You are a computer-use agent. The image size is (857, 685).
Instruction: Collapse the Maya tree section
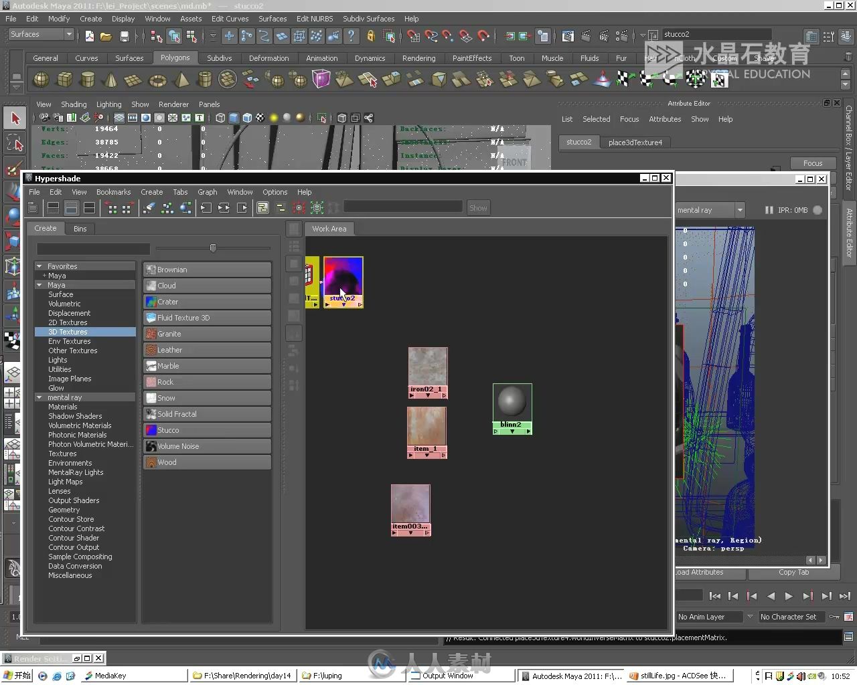click(40, 285)
